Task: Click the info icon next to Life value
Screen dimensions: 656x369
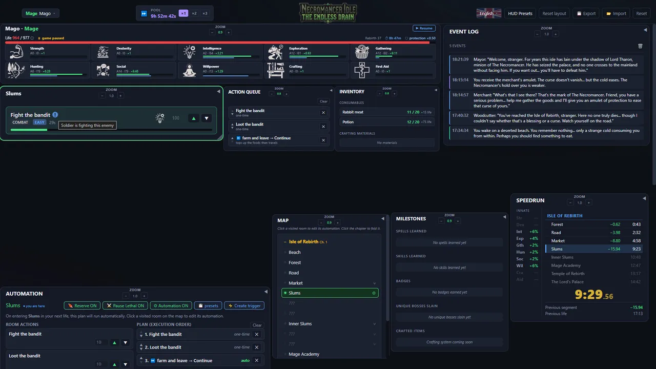Action: (x=32, y=38)
